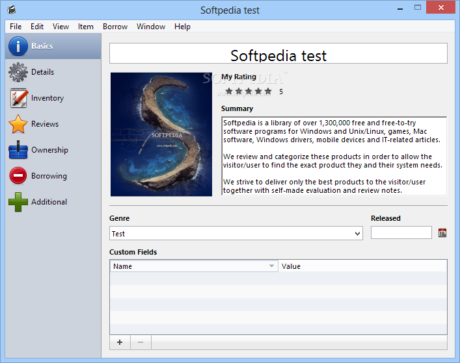Open the Edit menu
Screen dimensions: 460x363
(37, 27)
